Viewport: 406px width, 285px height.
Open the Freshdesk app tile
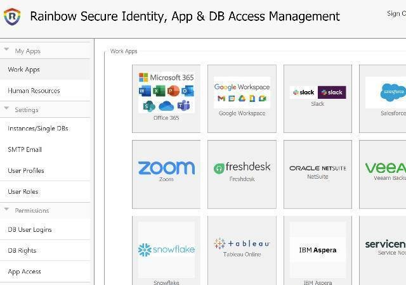coord(242,173)
